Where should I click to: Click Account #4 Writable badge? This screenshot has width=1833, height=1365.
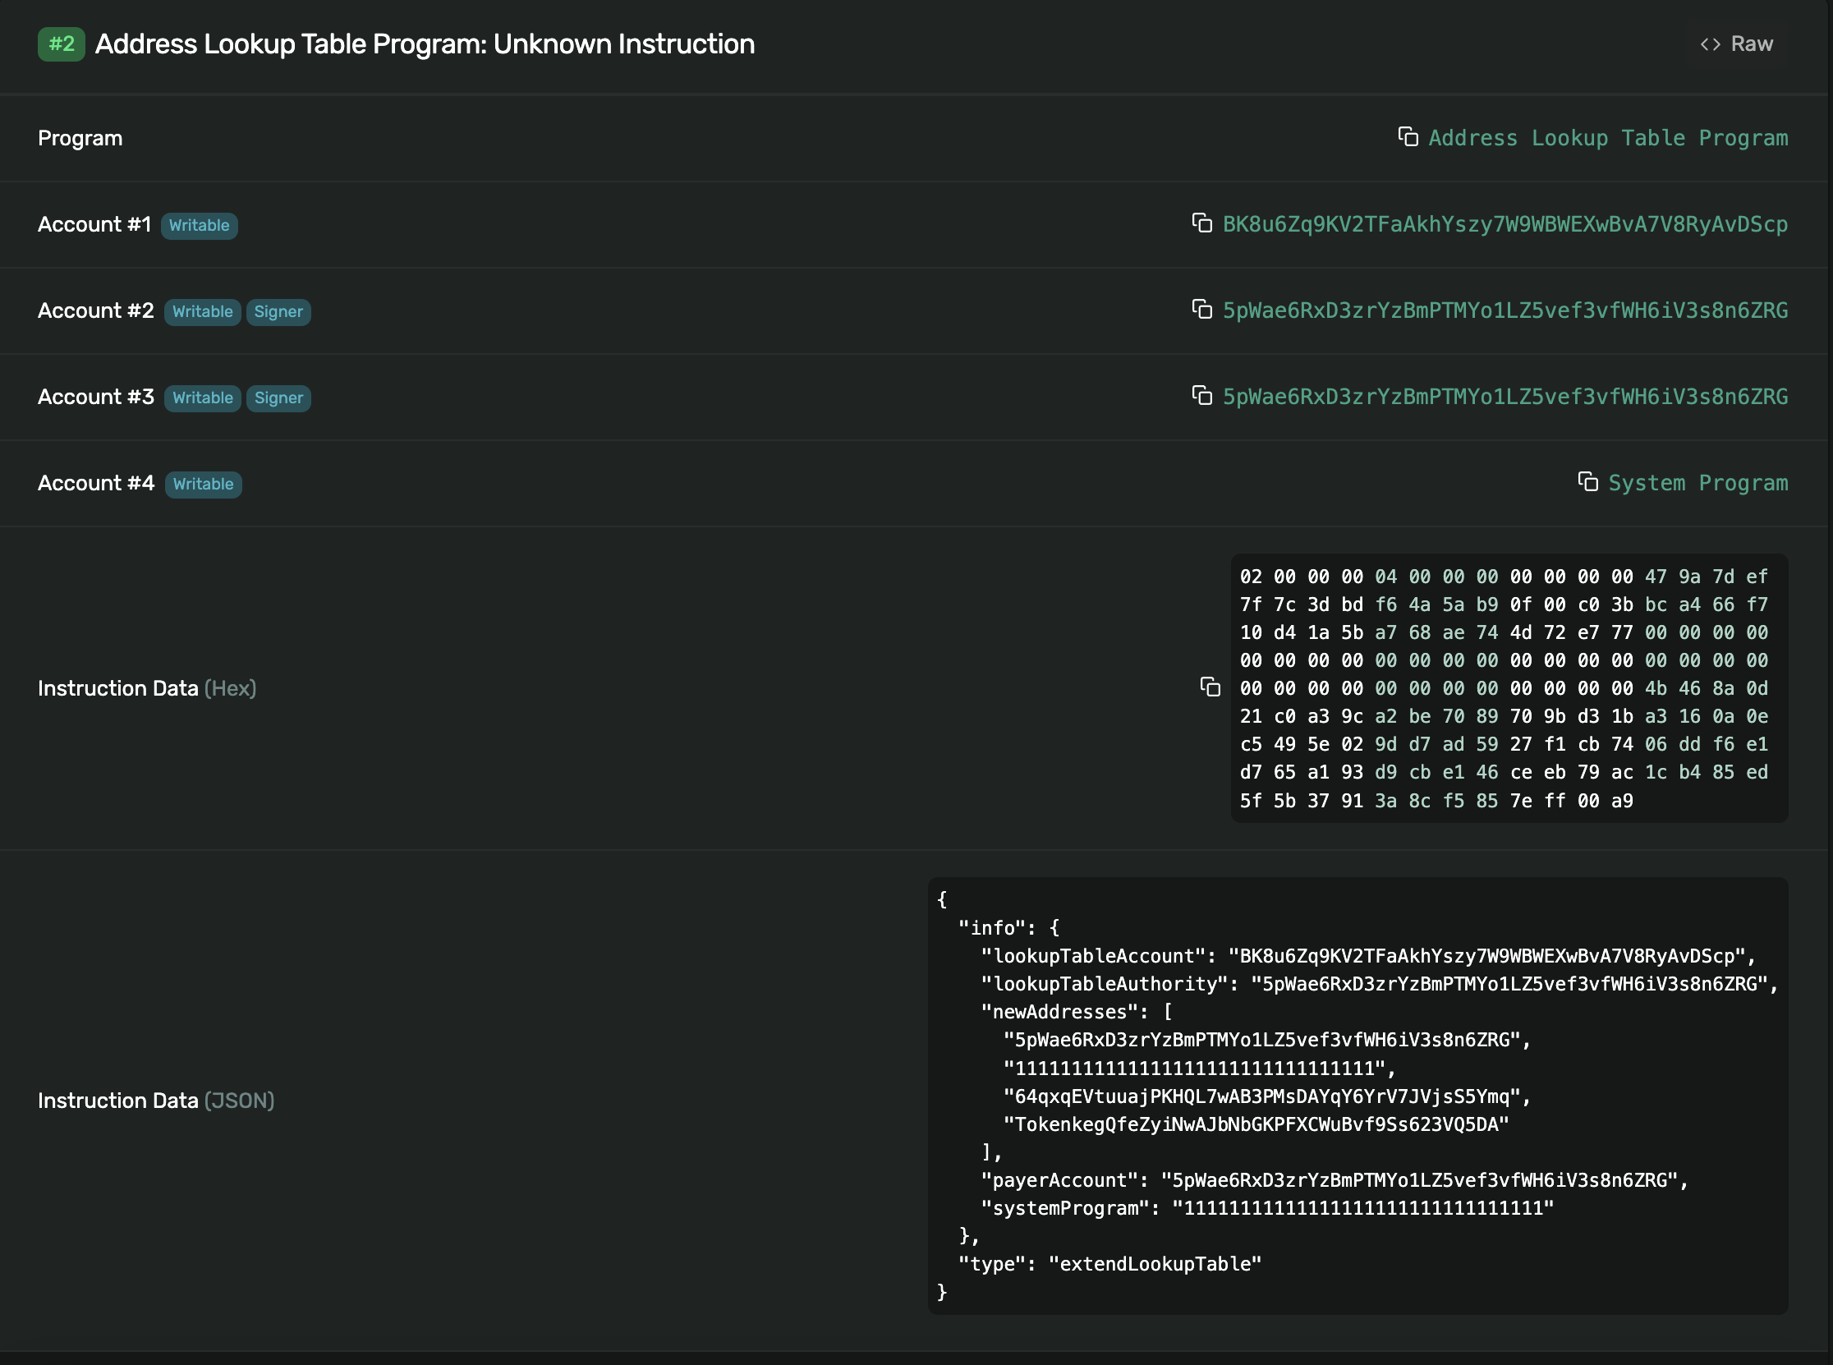coord(203,485)
